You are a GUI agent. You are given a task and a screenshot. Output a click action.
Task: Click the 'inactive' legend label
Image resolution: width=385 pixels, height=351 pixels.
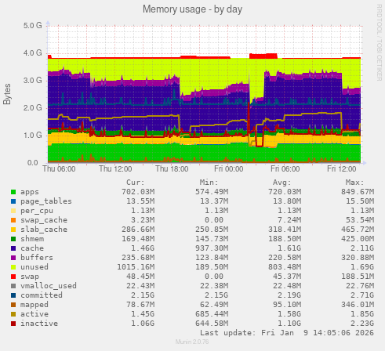point(39,324)
